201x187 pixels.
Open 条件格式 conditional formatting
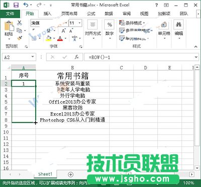(x=132, y=23)
